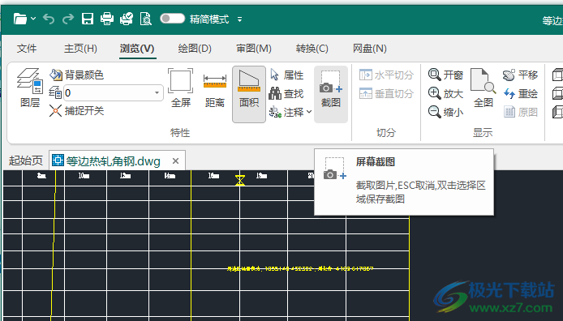
Task: Click the yellow hourglass marker in drawing
Action: point(240,180)
